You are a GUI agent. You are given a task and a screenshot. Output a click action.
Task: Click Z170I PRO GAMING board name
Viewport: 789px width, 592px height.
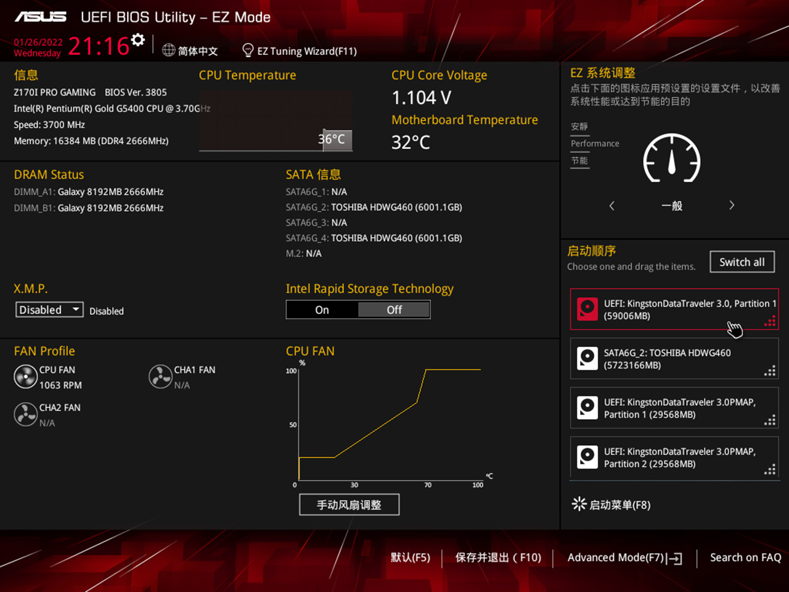pyautogui.click(x=55, y=92)
